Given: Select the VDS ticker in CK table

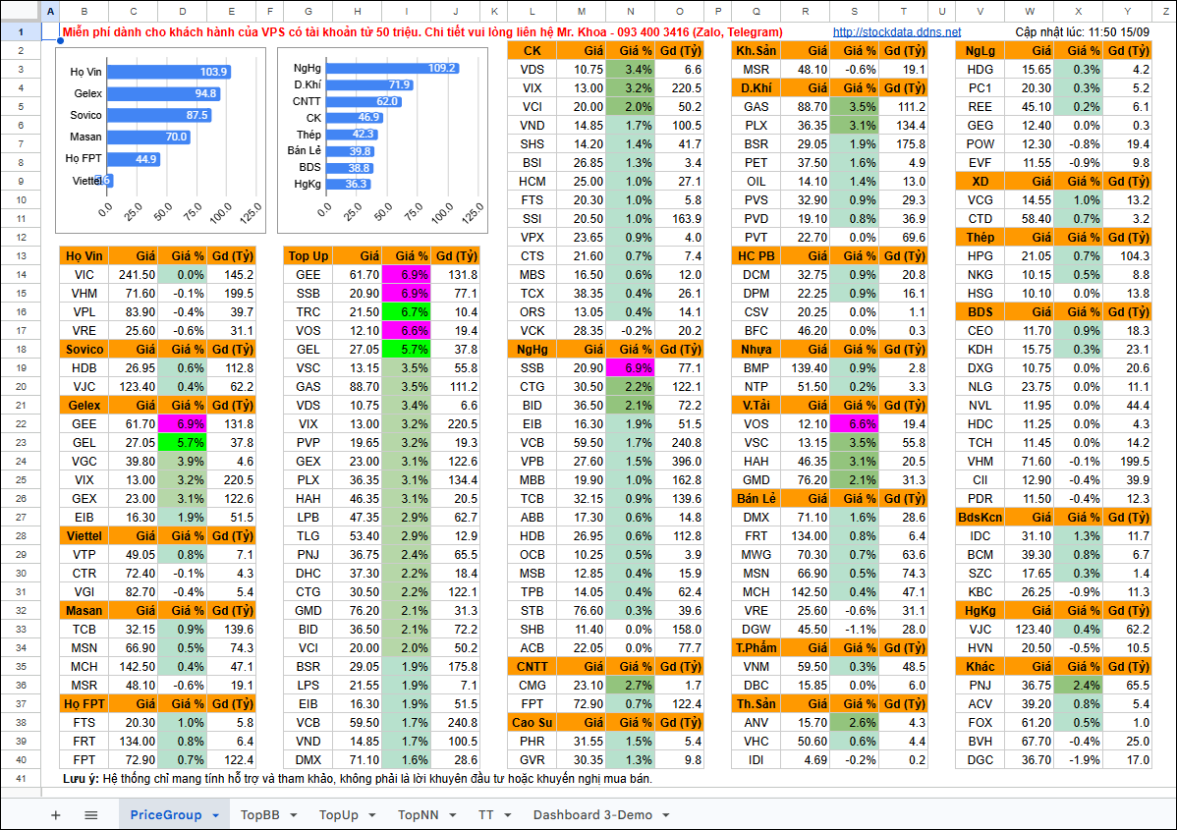Looking at the screenshot, I should click(x=532, y=69).
